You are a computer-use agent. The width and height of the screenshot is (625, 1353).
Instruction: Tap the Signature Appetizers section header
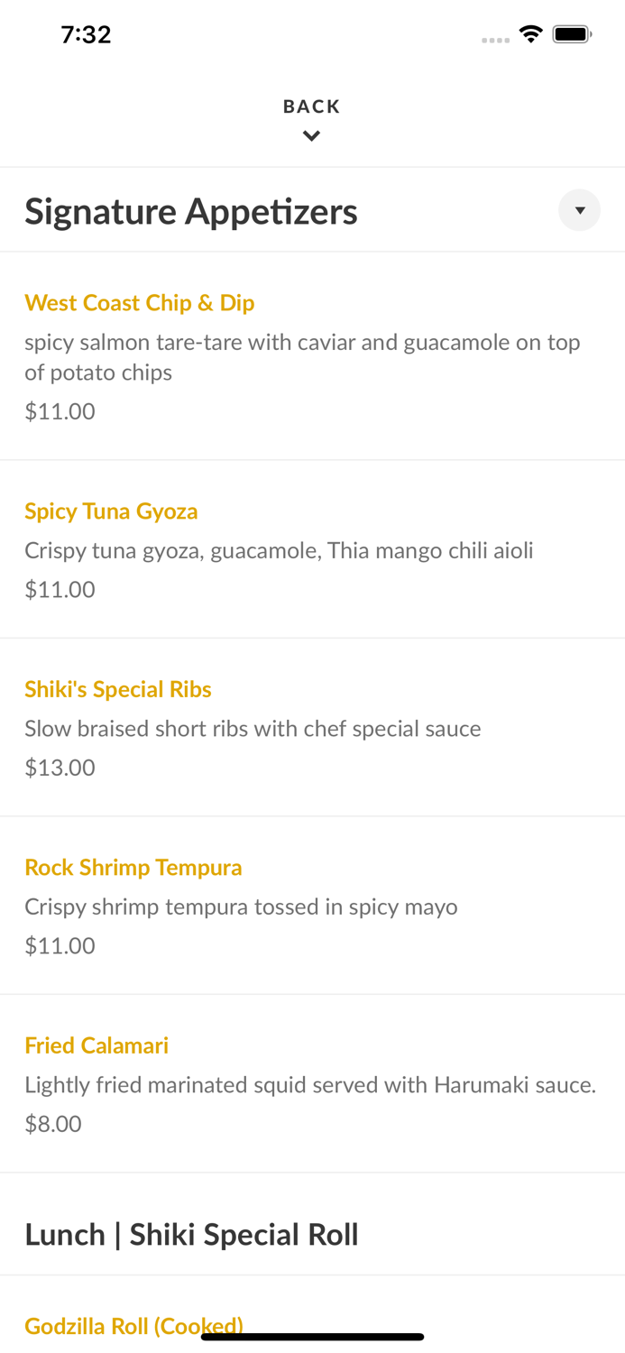[191, 210]
